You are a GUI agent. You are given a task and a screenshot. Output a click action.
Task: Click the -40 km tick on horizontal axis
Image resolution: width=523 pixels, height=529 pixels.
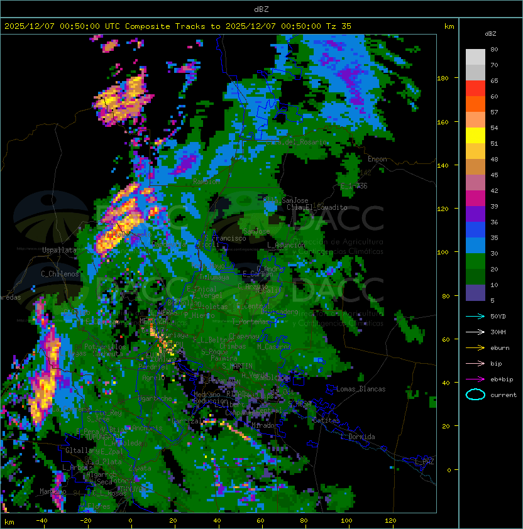pyautogui.click(x=41, y=521)
